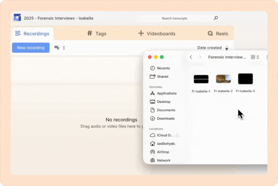Switch to the Tags tab

pyautogui.click(x=97, y=34)
